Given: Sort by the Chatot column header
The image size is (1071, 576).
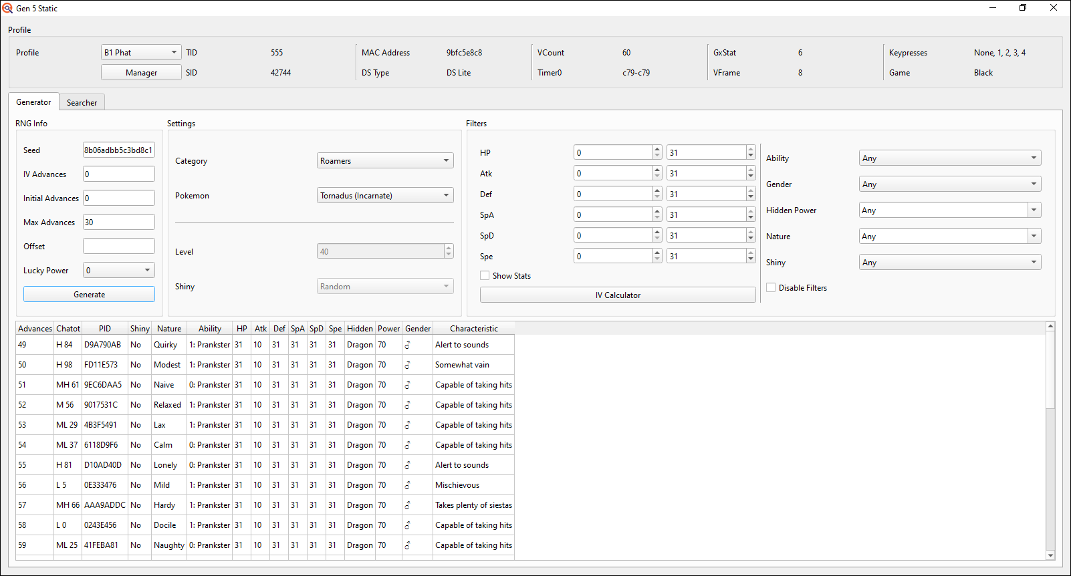Looking at the screenshot, I should click(x=68, y=328).
